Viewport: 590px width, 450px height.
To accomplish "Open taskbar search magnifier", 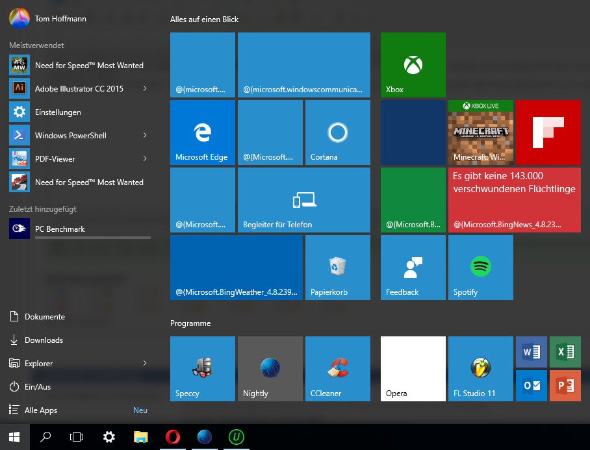I will 45,437.
